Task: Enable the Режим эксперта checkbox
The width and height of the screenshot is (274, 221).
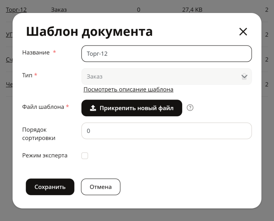Action: tap(85, 155)
